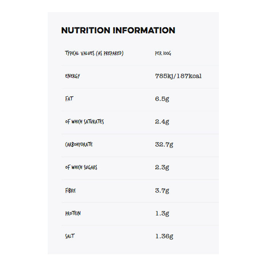This screenshot has width=266, height=266.
Task: Click the Nutrition Information heading
Action: pyautogui.click(x=118, y=30)
